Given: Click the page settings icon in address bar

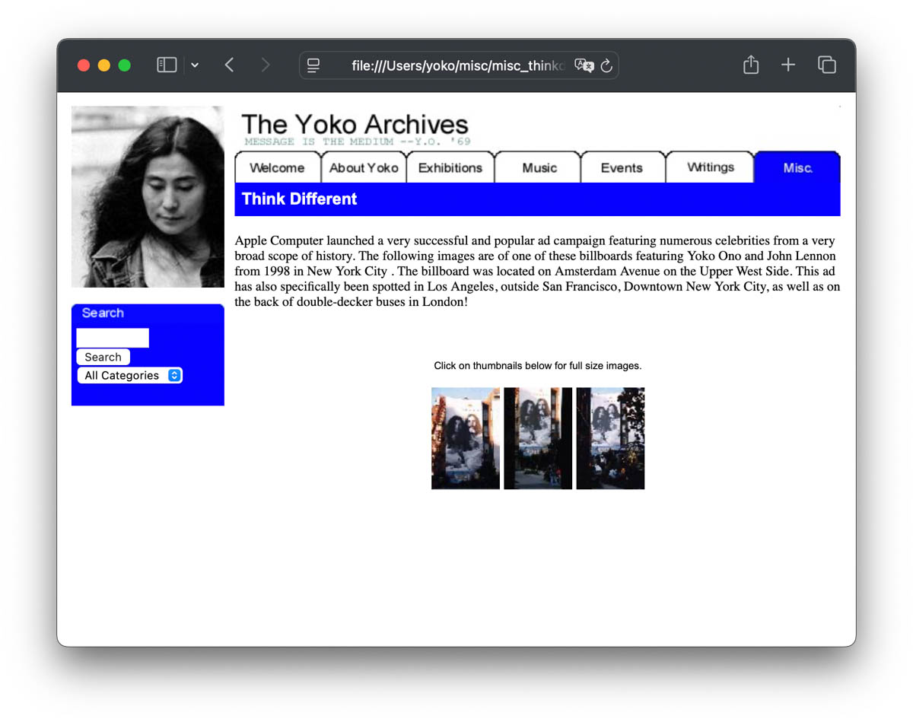Looking at the screenshot, I should pos(313,65).
